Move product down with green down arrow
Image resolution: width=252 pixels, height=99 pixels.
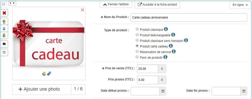tap(4, 36)
